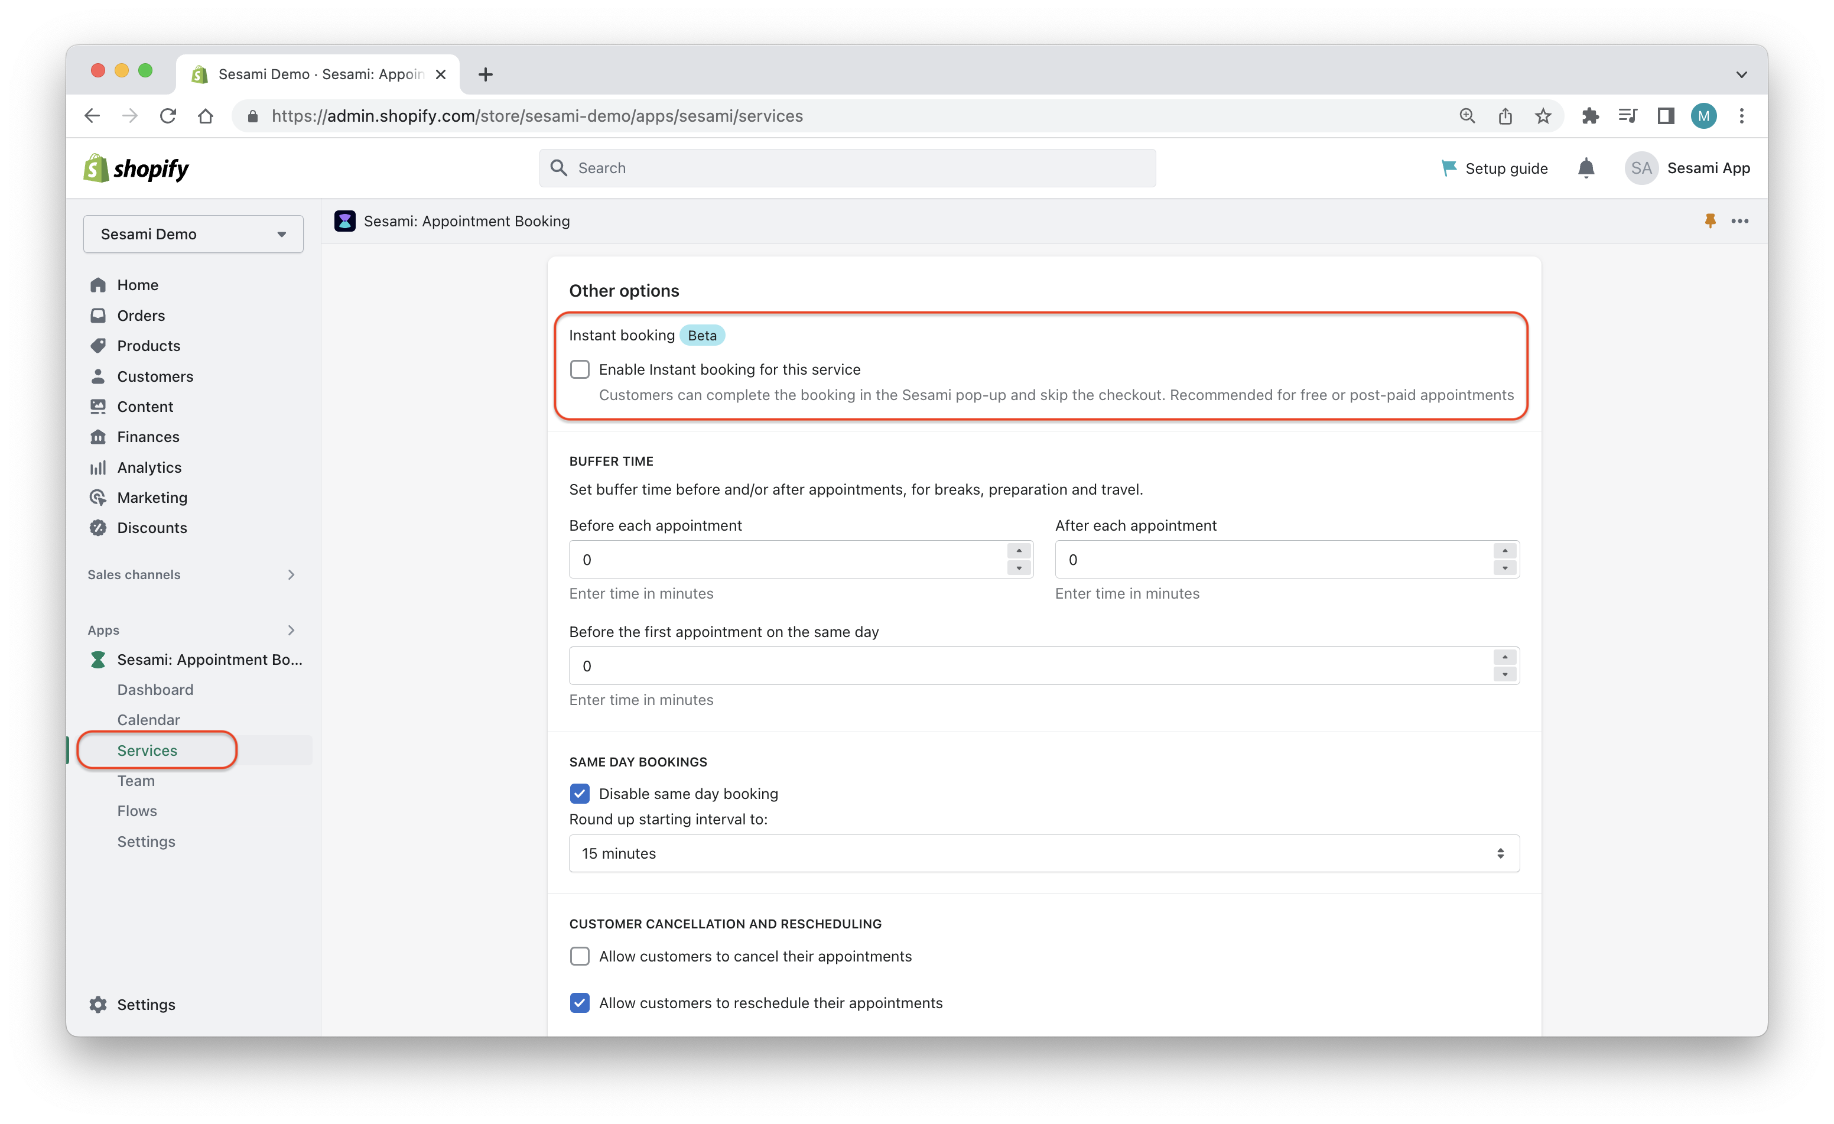
Task: Uncheck Allow customers to reschedule appointments
Action: coord(580,1003)
